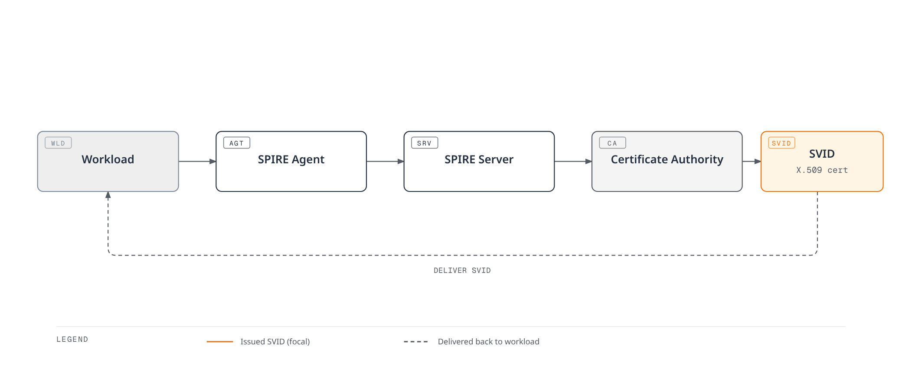Select the Workload node box
Viewport: 902px width, 376px height.
pos(108,161)
